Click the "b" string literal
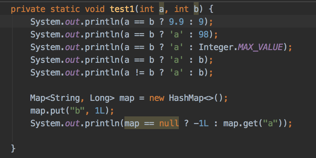Viewport: 316px width, 158px height. click(x=77, y=111)
